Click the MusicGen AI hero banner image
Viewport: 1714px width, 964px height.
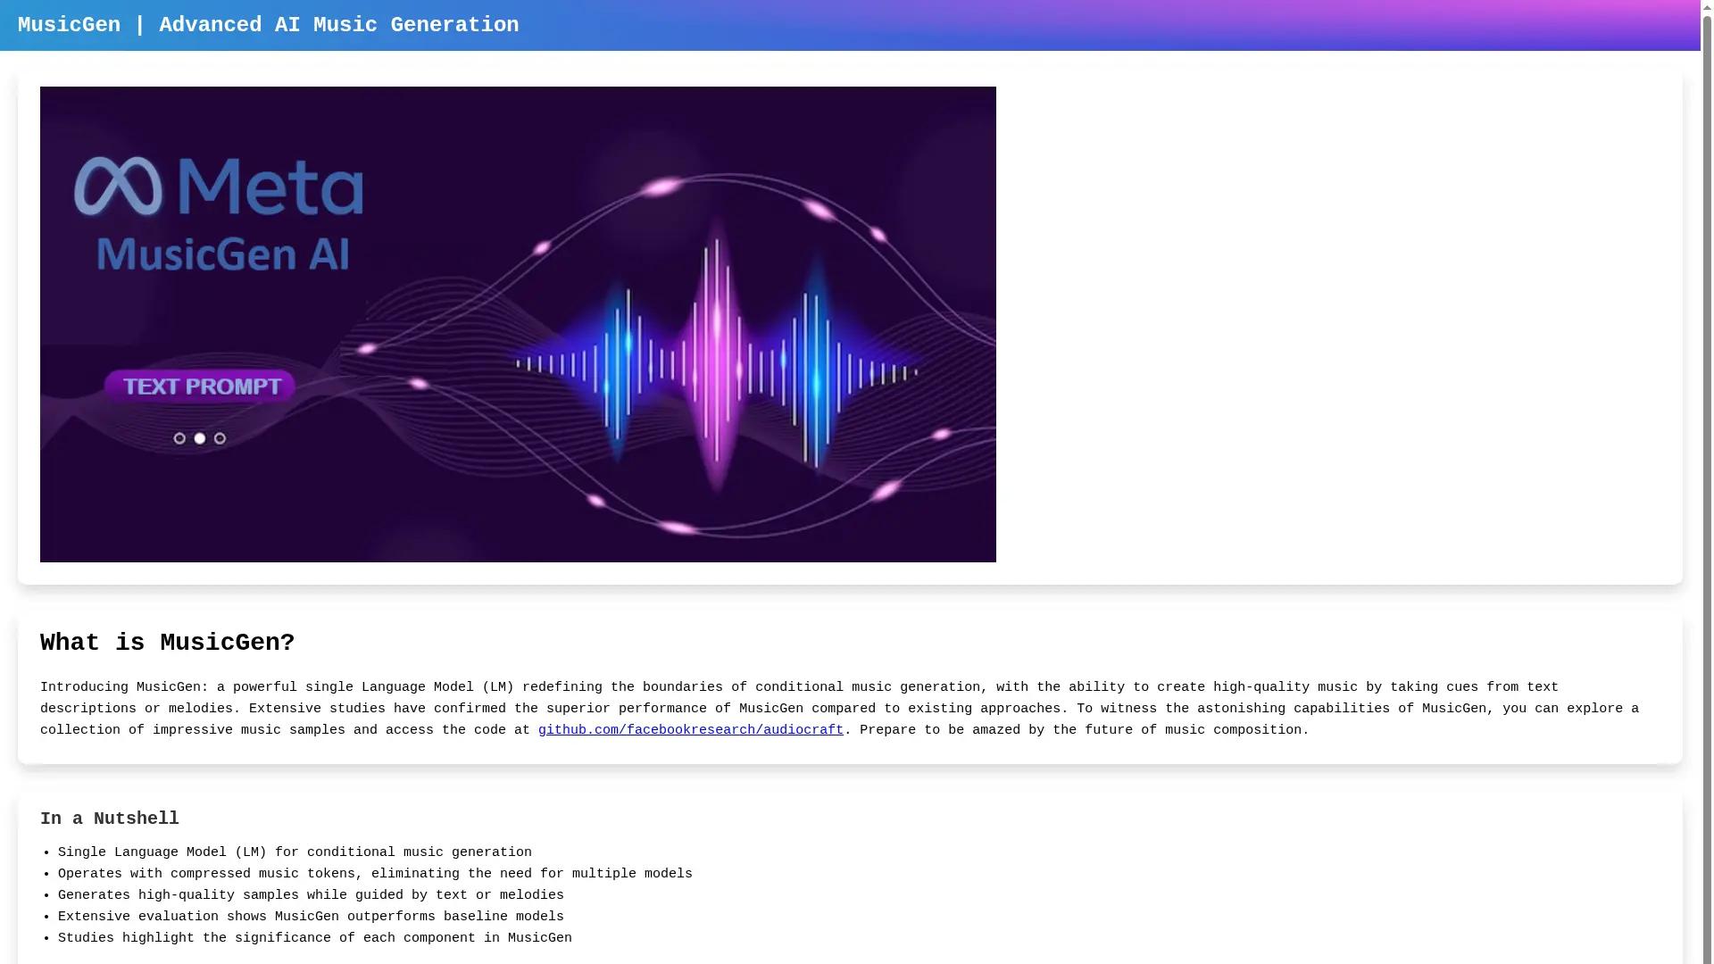[x=518, y=324]
